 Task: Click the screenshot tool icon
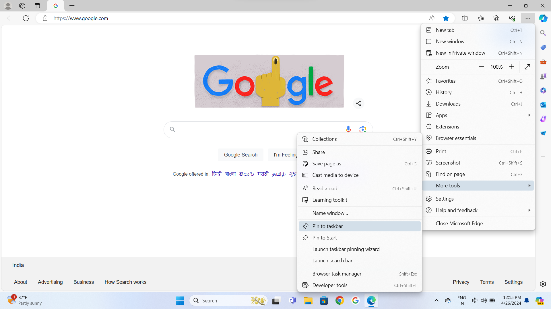coord(429,163)
